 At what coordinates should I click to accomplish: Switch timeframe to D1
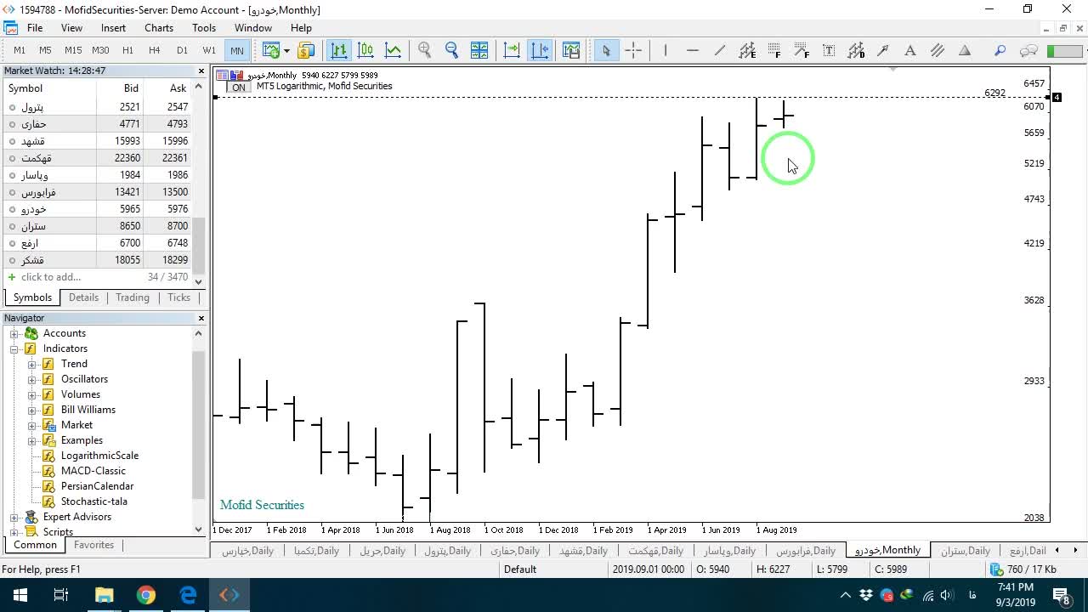(182, 50)
